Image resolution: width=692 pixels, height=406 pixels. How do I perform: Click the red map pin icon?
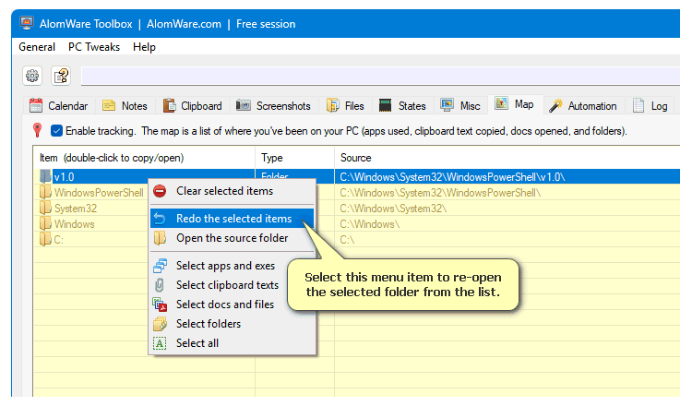pos(37,131)
